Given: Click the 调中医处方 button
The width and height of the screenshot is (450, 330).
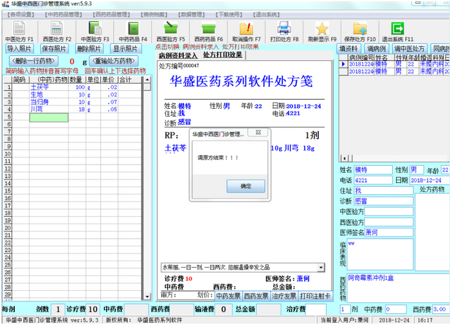Looking at the screenshot, I should pyautogui.click(x=410, y=48).
